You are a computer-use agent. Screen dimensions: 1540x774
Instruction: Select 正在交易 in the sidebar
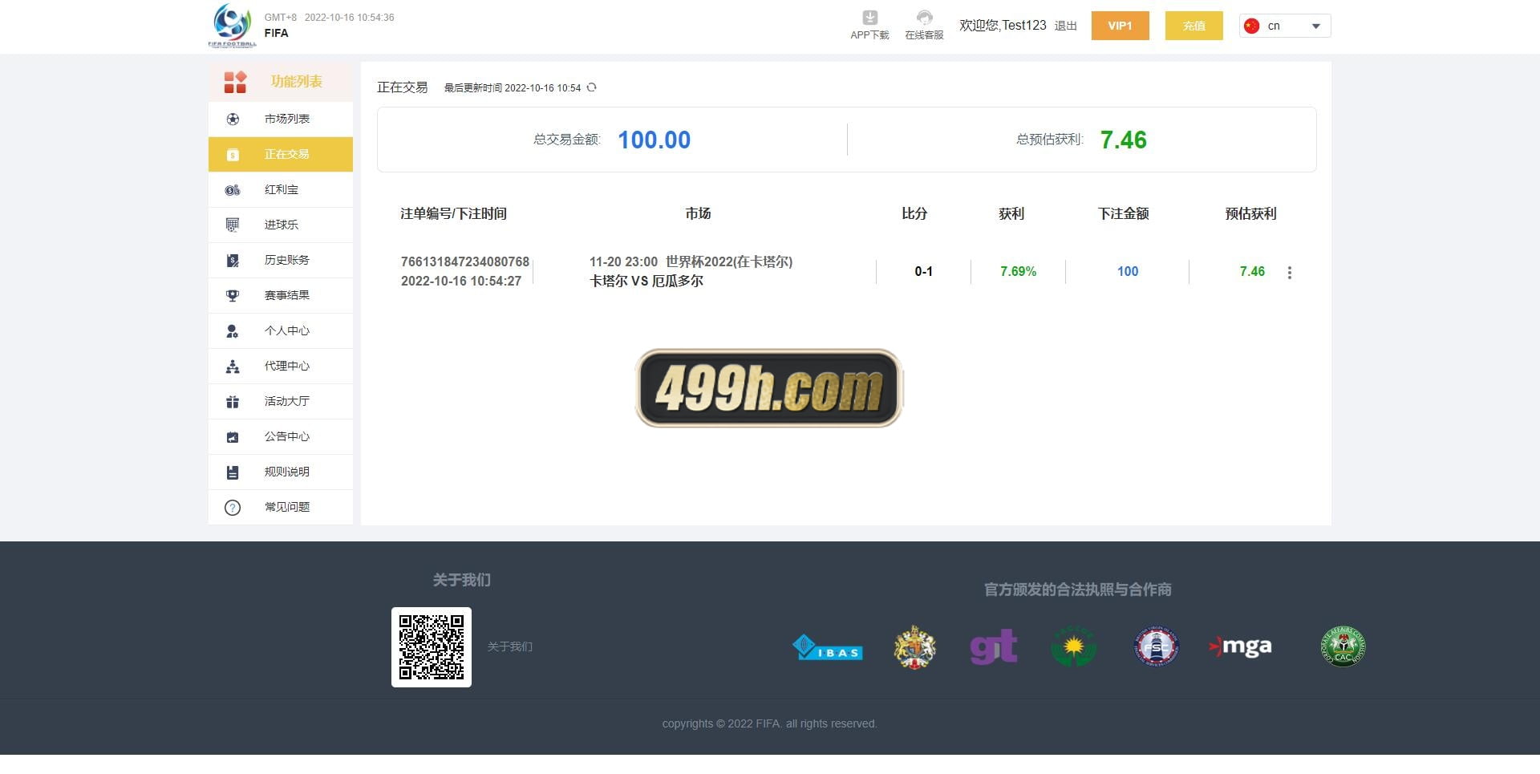point(281,154)
